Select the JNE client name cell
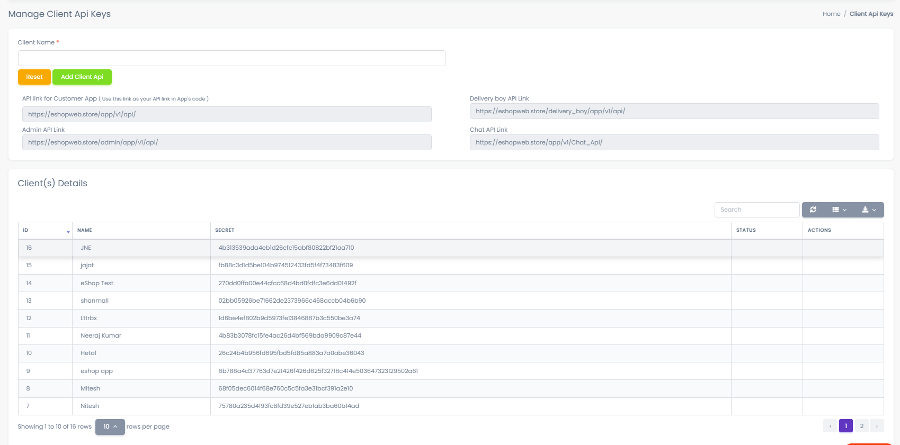 tap(141, 248)
